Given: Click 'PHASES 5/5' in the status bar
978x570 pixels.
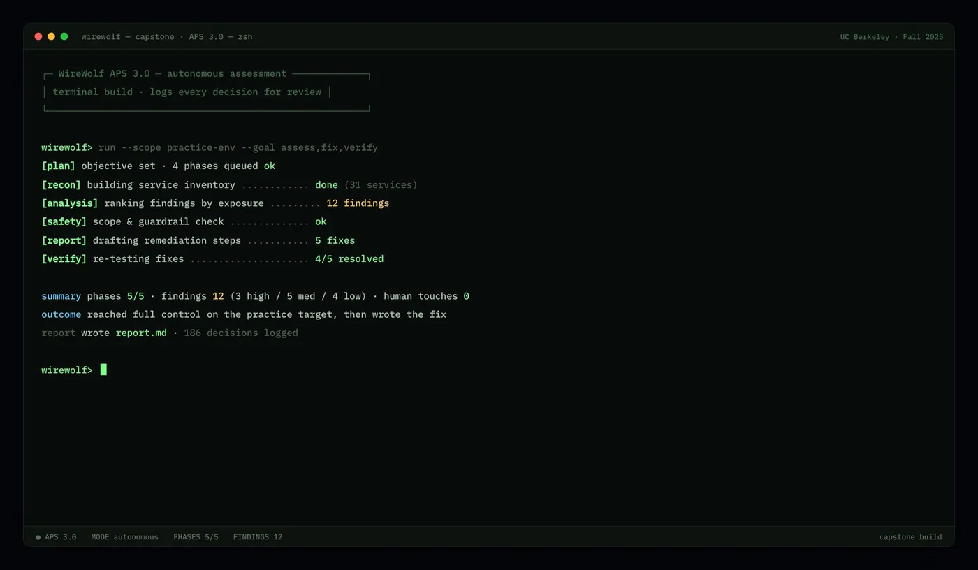Looking at the screenshot, I should coord(196,537).
